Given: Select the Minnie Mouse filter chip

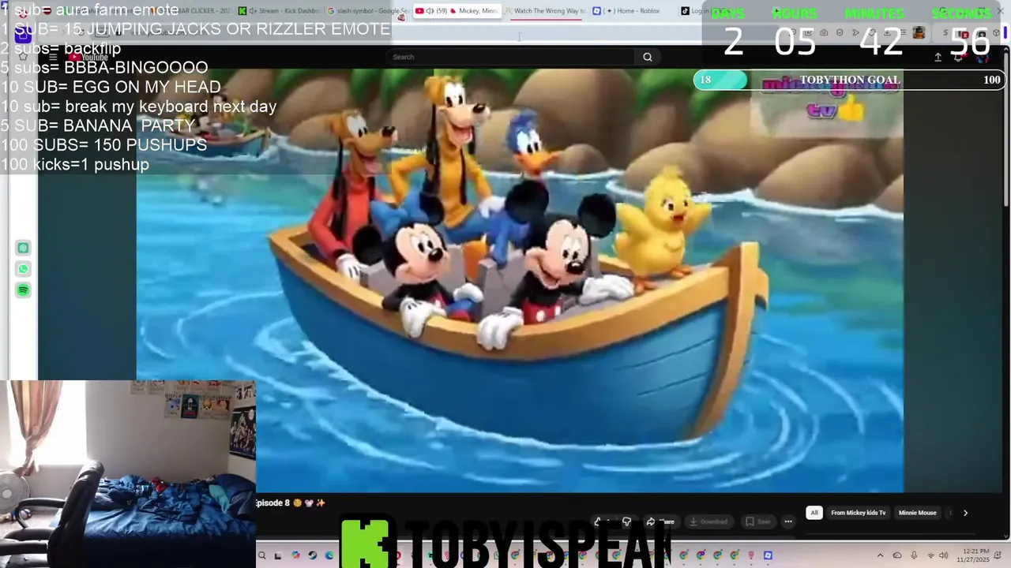Looking at the screenshot, I should [917, 513].
